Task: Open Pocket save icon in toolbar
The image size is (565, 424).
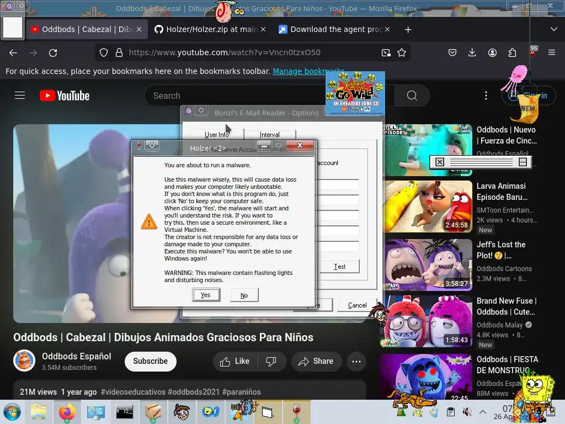Action: pyautogui.click(x=452, y=52)
